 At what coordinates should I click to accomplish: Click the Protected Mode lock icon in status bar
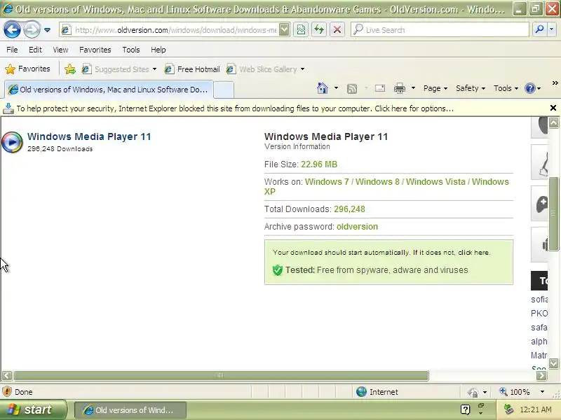[x=473, y=393]
